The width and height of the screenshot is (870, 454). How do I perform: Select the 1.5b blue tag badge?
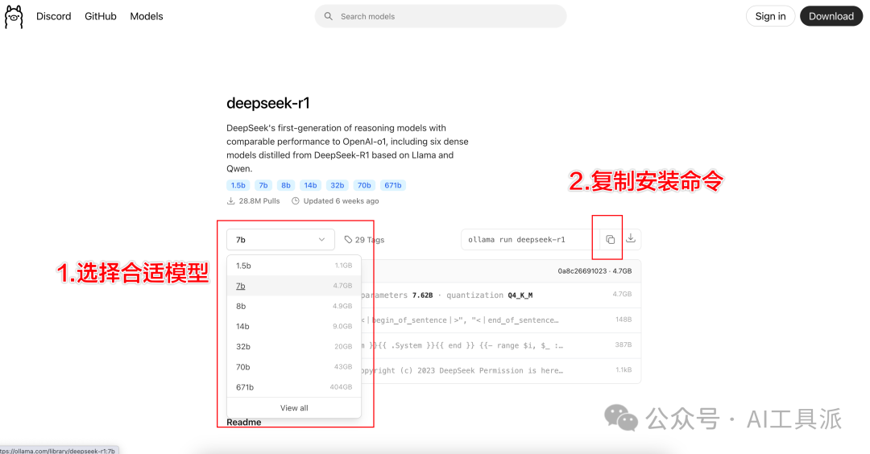point(238,185)
